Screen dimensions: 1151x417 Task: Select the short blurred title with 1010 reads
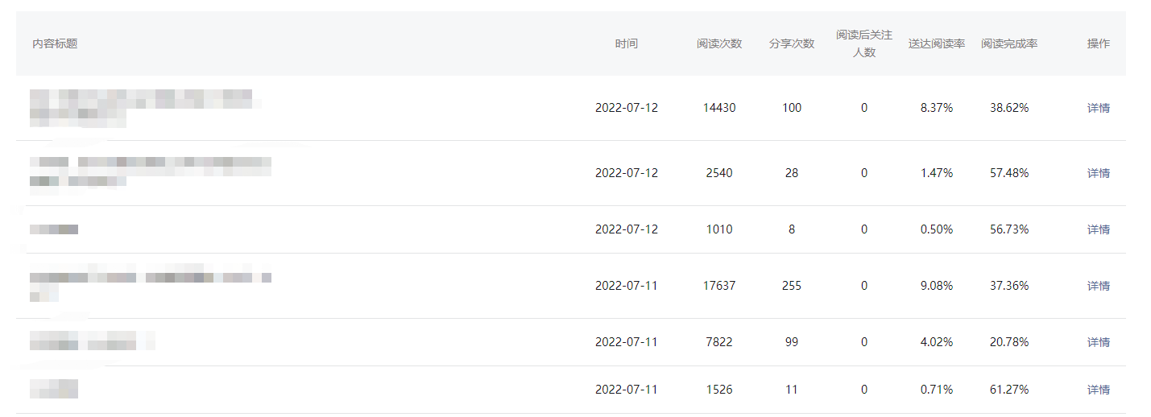pyautogui.click(x=54, y=229)
